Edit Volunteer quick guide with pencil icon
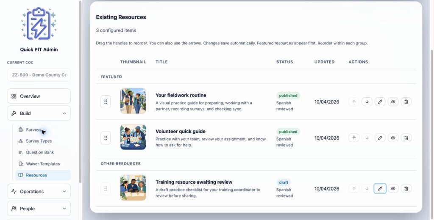 pos(380,137)
